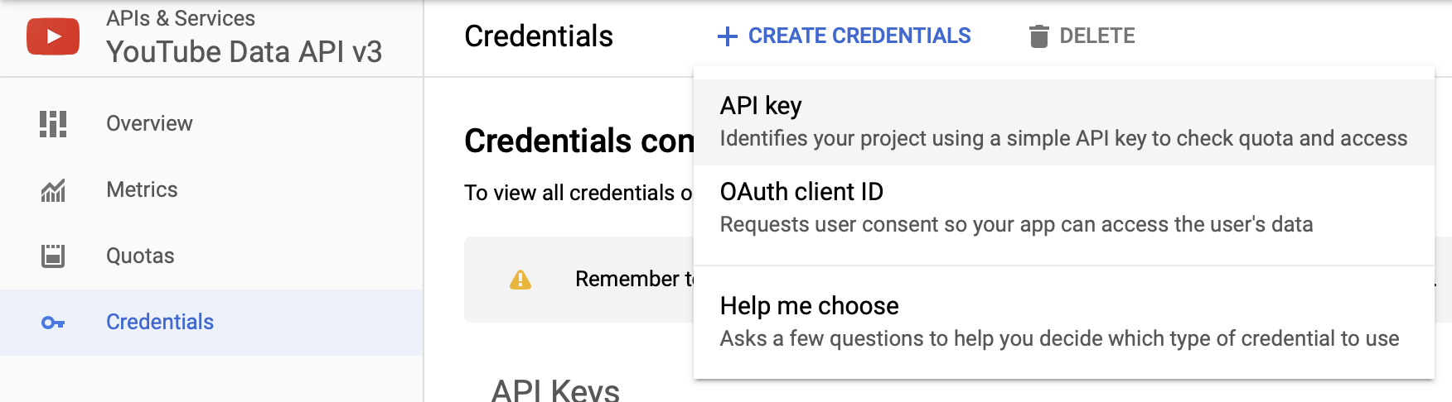
Task: Click the Overview dashboard icon in sidebar
Action: point(53,124)
